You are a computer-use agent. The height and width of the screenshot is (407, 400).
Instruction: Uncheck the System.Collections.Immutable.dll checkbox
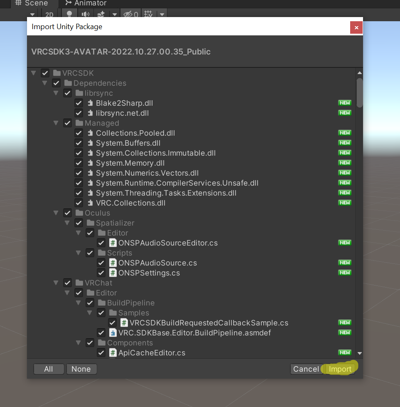click(79, 153)
